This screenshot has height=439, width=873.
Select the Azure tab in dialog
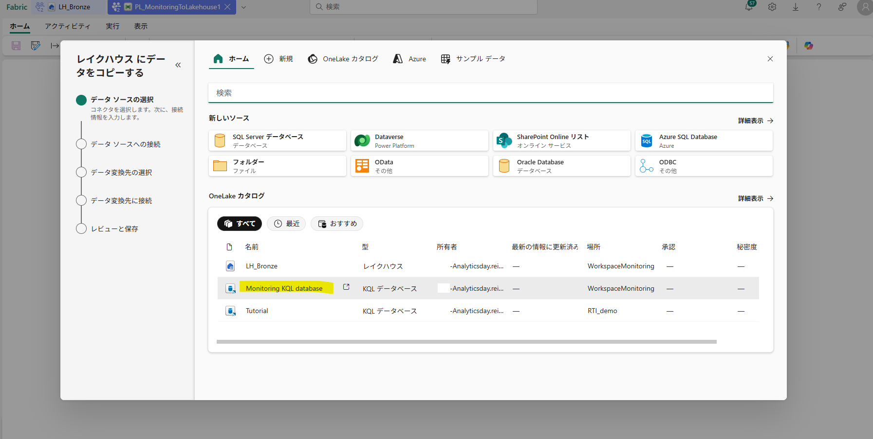(409, 59)
